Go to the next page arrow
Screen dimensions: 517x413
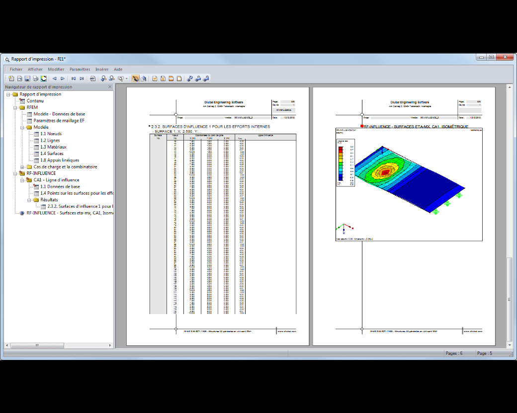coord(62,79)
